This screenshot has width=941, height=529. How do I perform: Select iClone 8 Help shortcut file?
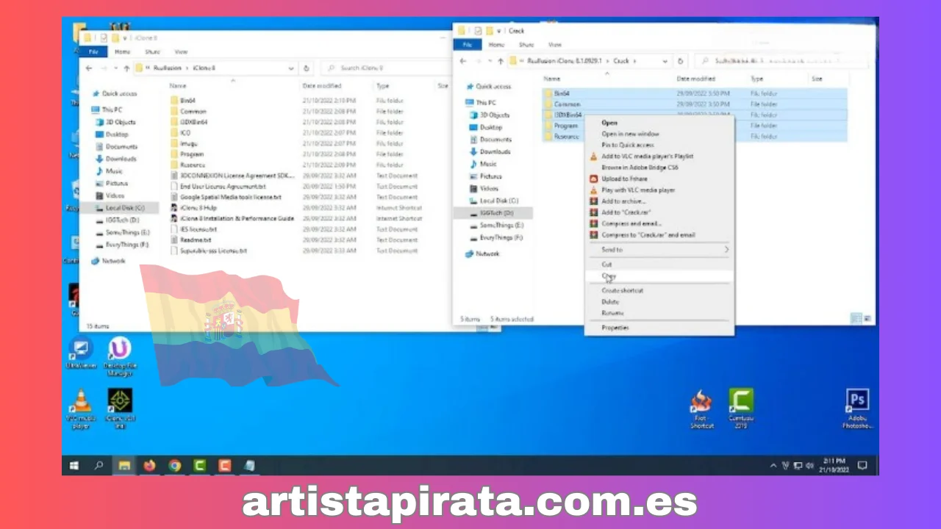click(197, 208)
